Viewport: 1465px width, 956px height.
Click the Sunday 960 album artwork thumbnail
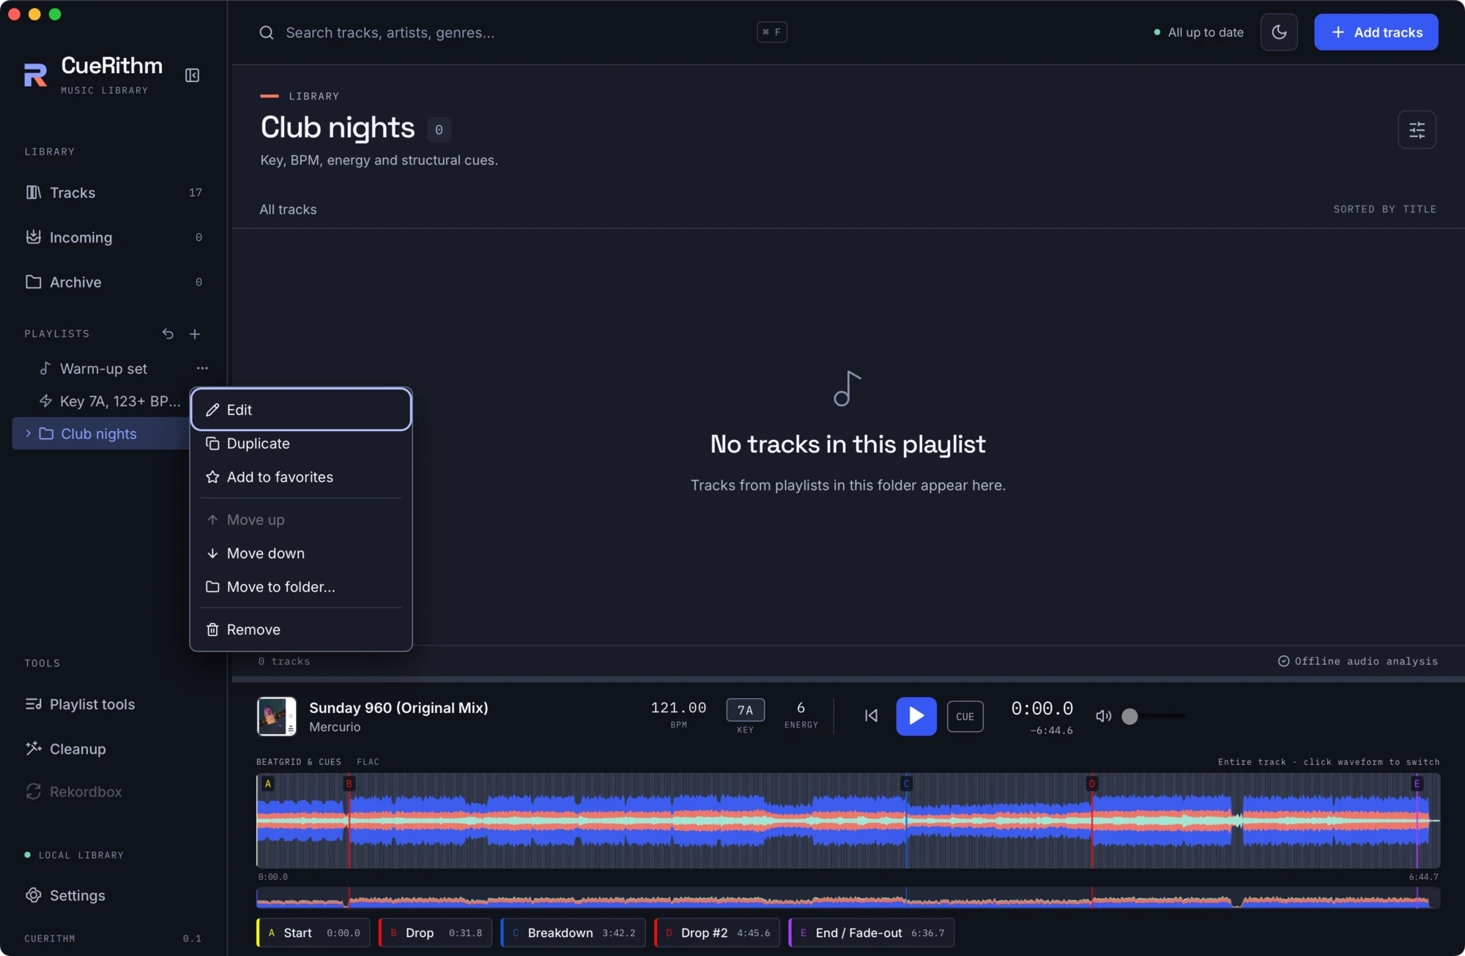pos(276,716)
